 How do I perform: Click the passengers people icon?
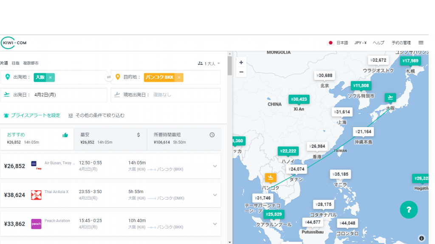200,64
